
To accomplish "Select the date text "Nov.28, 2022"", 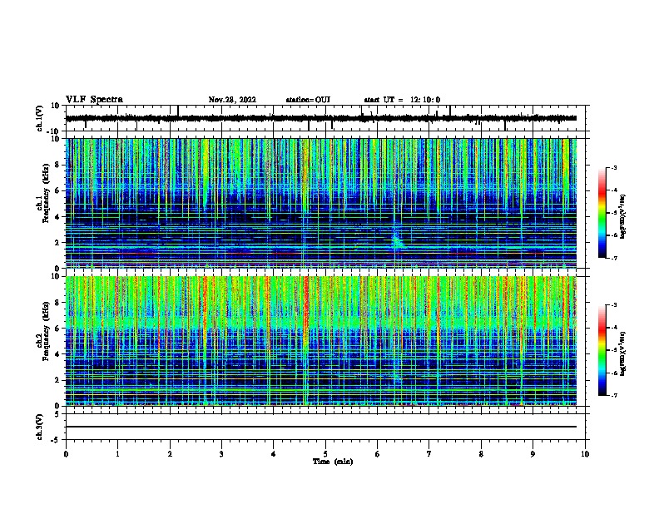I will click(x=232, y=100).
